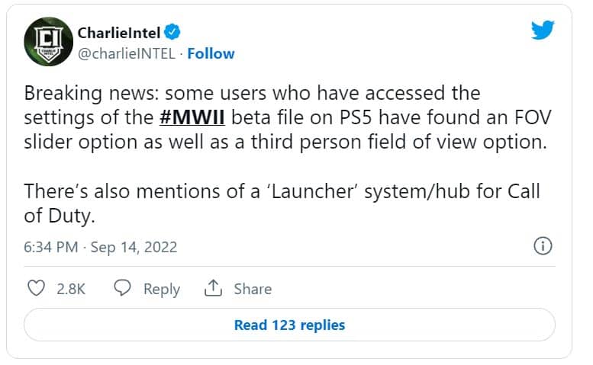Click the @charlieINTEL handle
This screenshot has height=365, width=593.
point(126,53)
